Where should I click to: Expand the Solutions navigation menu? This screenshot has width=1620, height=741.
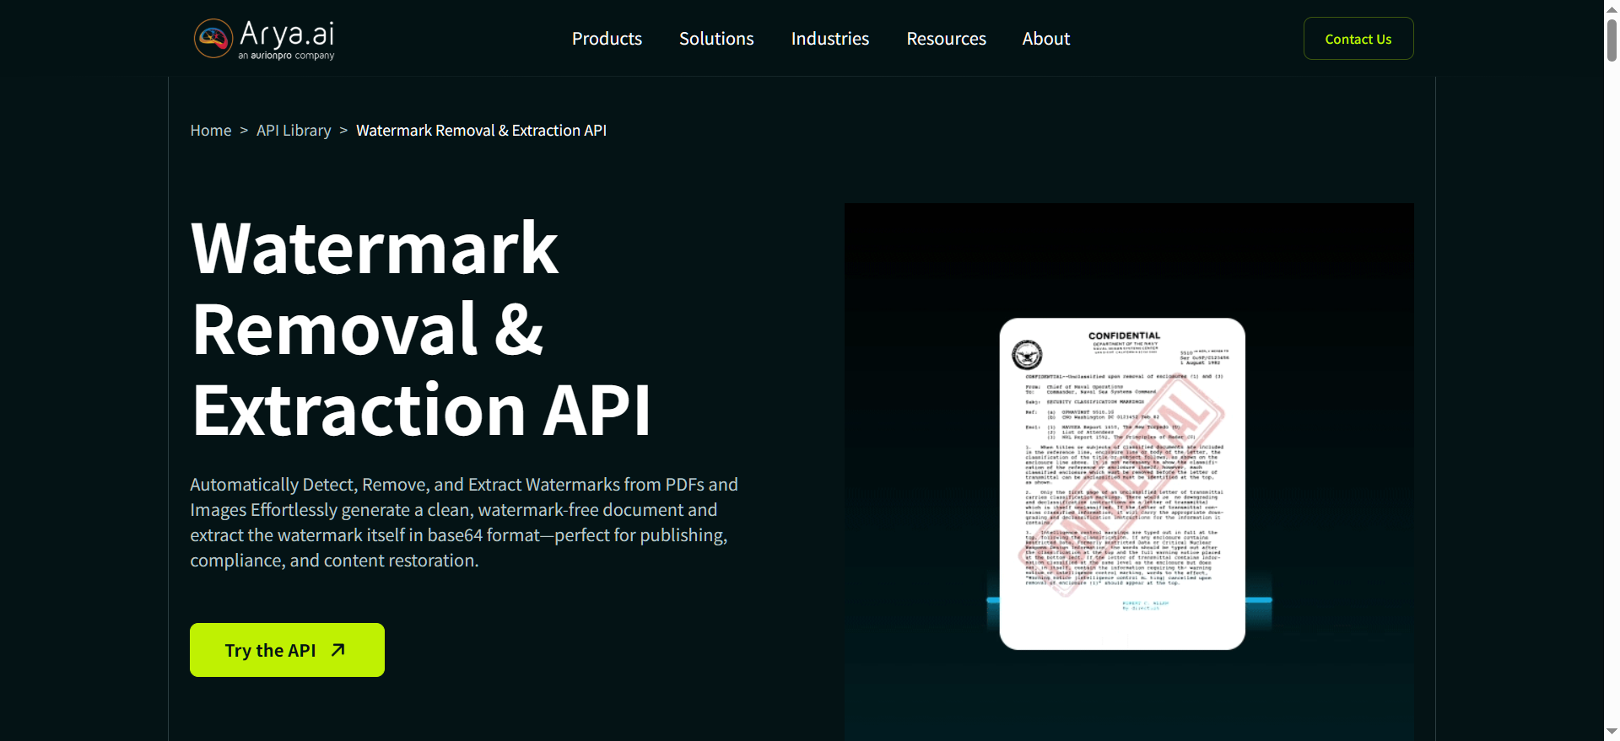(716, 39)
